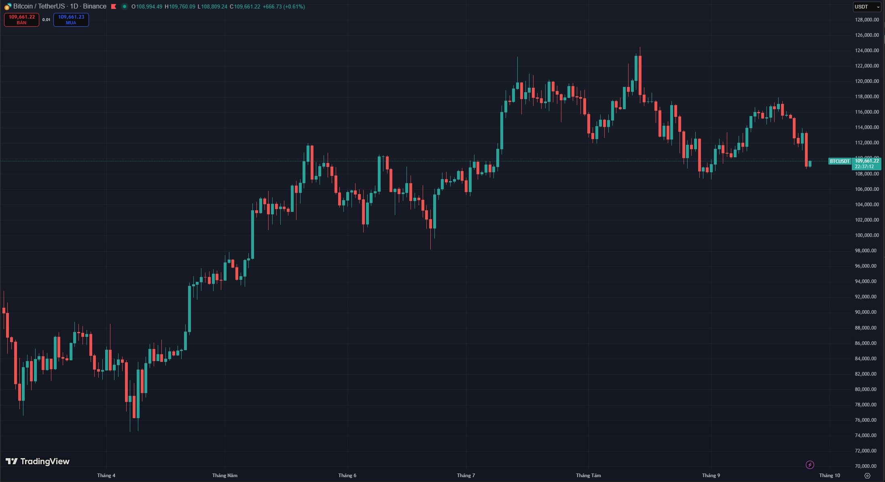Click the 0.01 spread value
Image resolution: width=885 pixels, height=482 pixels.
pos(47,19)
